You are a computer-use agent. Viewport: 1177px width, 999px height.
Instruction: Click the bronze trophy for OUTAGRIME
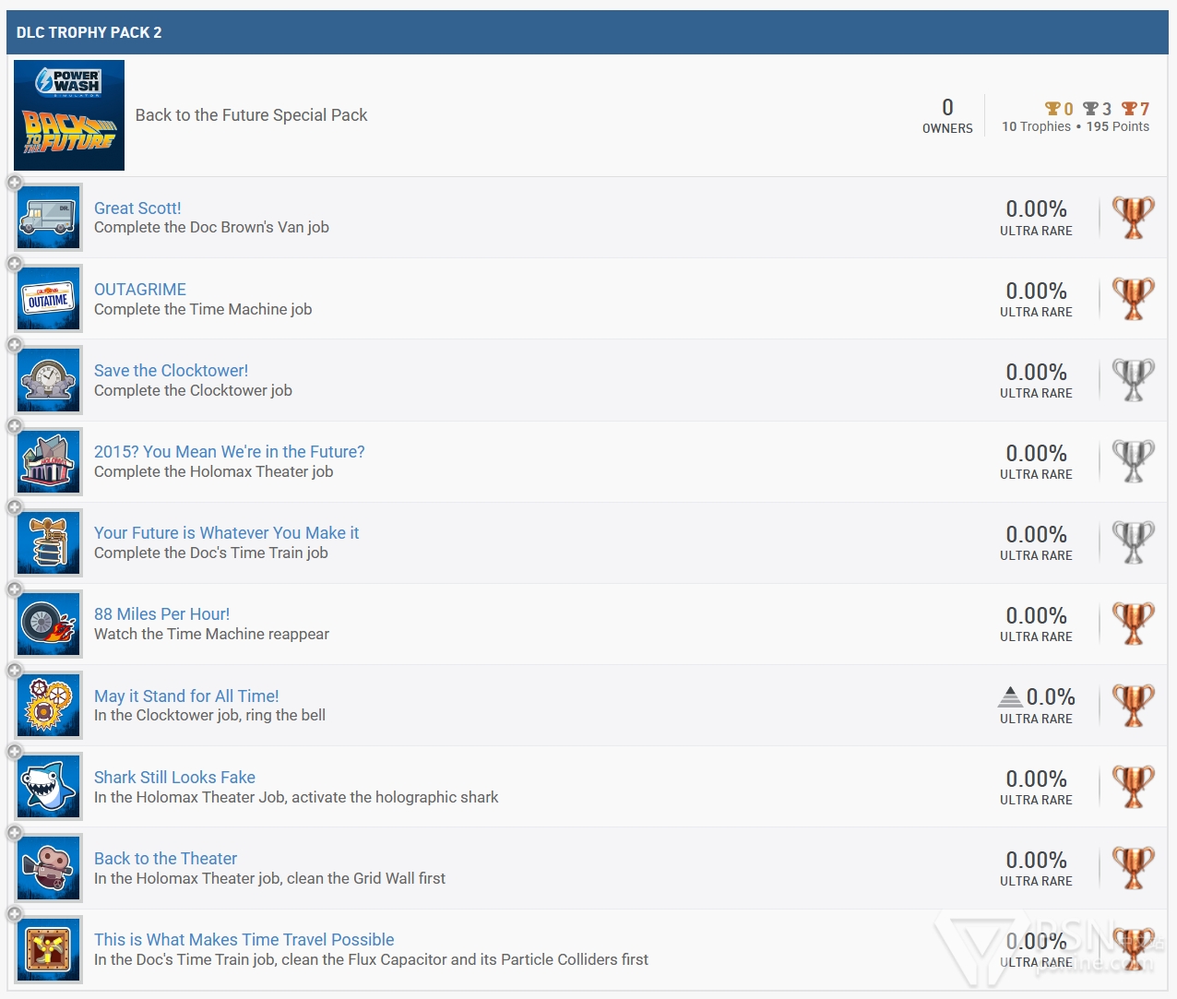point(1134,299)
